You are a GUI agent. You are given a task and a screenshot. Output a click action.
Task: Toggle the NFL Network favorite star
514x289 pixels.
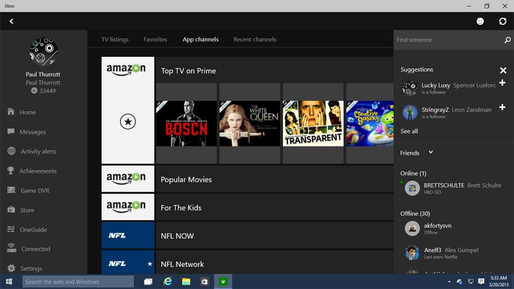pos(149,264)
